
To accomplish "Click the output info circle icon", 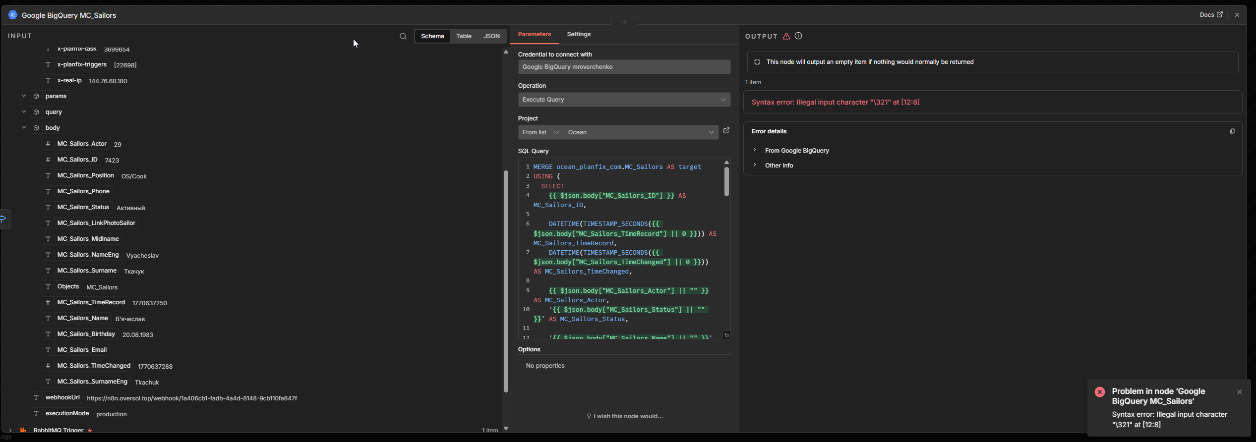I will [x=798, y=36].
